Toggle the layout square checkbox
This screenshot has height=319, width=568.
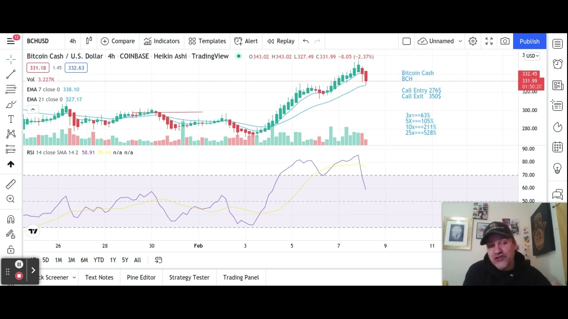coord(406,41)
